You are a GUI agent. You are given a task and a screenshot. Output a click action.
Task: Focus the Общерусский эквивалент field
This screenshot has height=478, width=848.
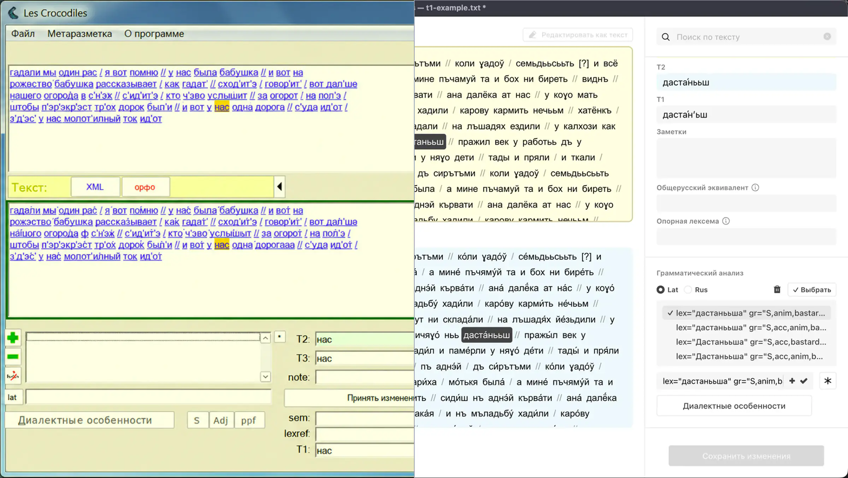[x=746, y=203]
